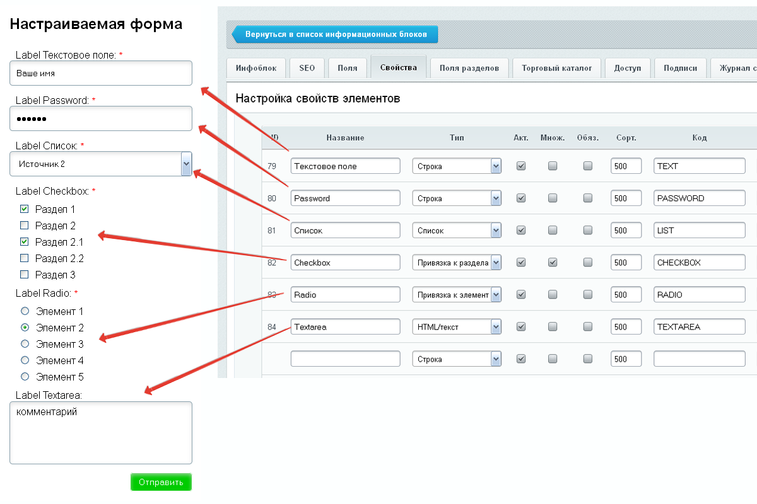The height and width of the screenshot is (504, 757).
Task: Select the Элемент 4 radio button
Action: click(25, 360)
